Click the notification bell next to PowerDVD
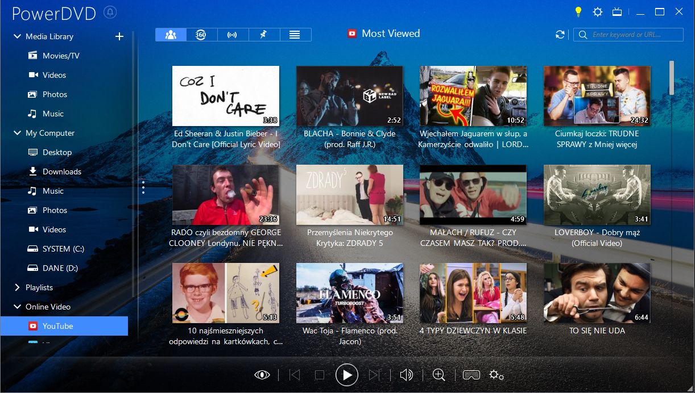Screen dimensions: 695x393 pyautogui.click(x=110, y=12)
